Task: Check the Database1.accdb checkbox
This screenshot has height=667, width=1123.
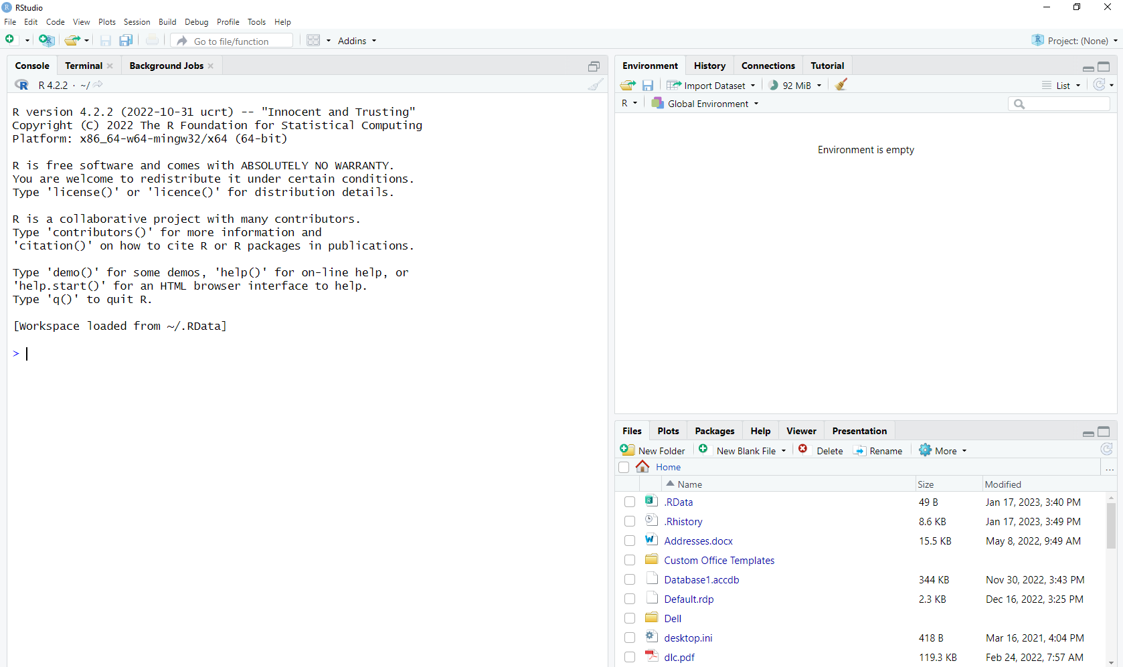Action: pos(630,579)
